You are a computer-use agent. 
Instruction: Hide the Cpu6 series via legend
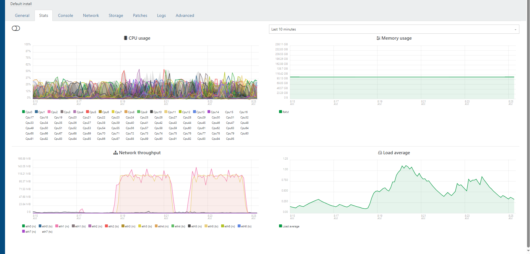104,112
